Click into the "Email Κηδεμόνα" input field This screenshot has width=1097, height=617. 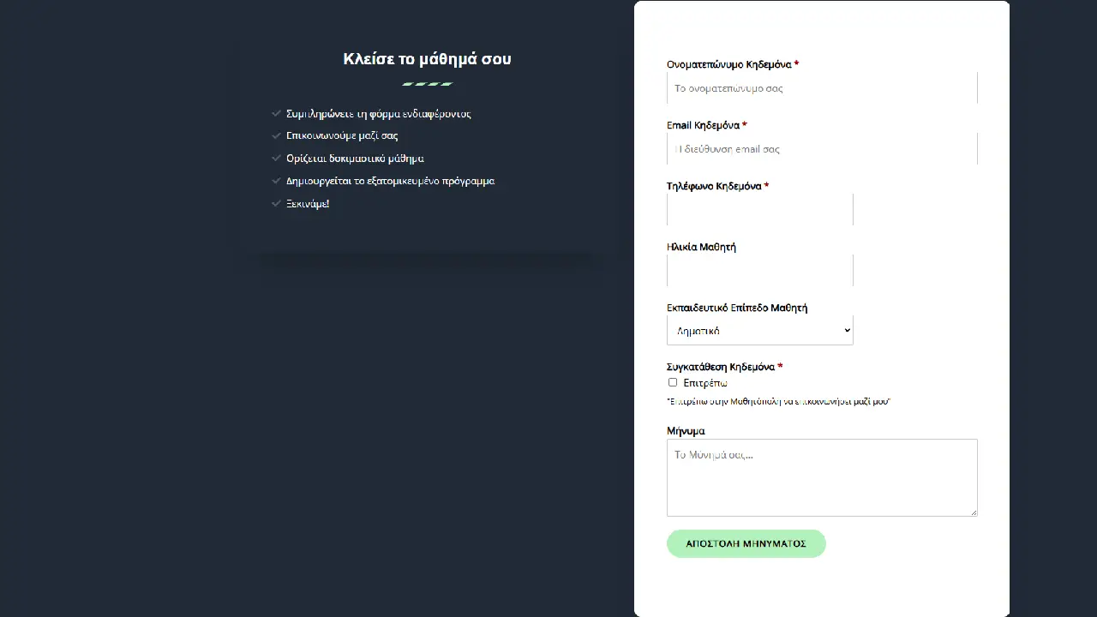[x=821, y=149]
